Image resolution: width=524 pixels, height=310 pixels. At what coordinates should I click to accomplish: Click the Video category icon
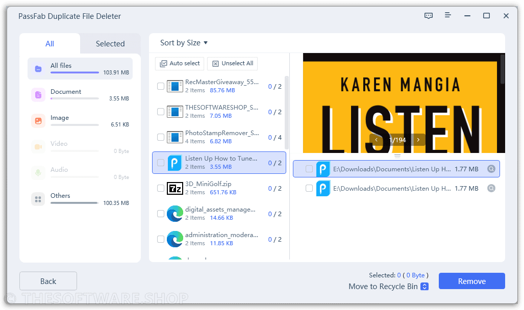(38, 147)
